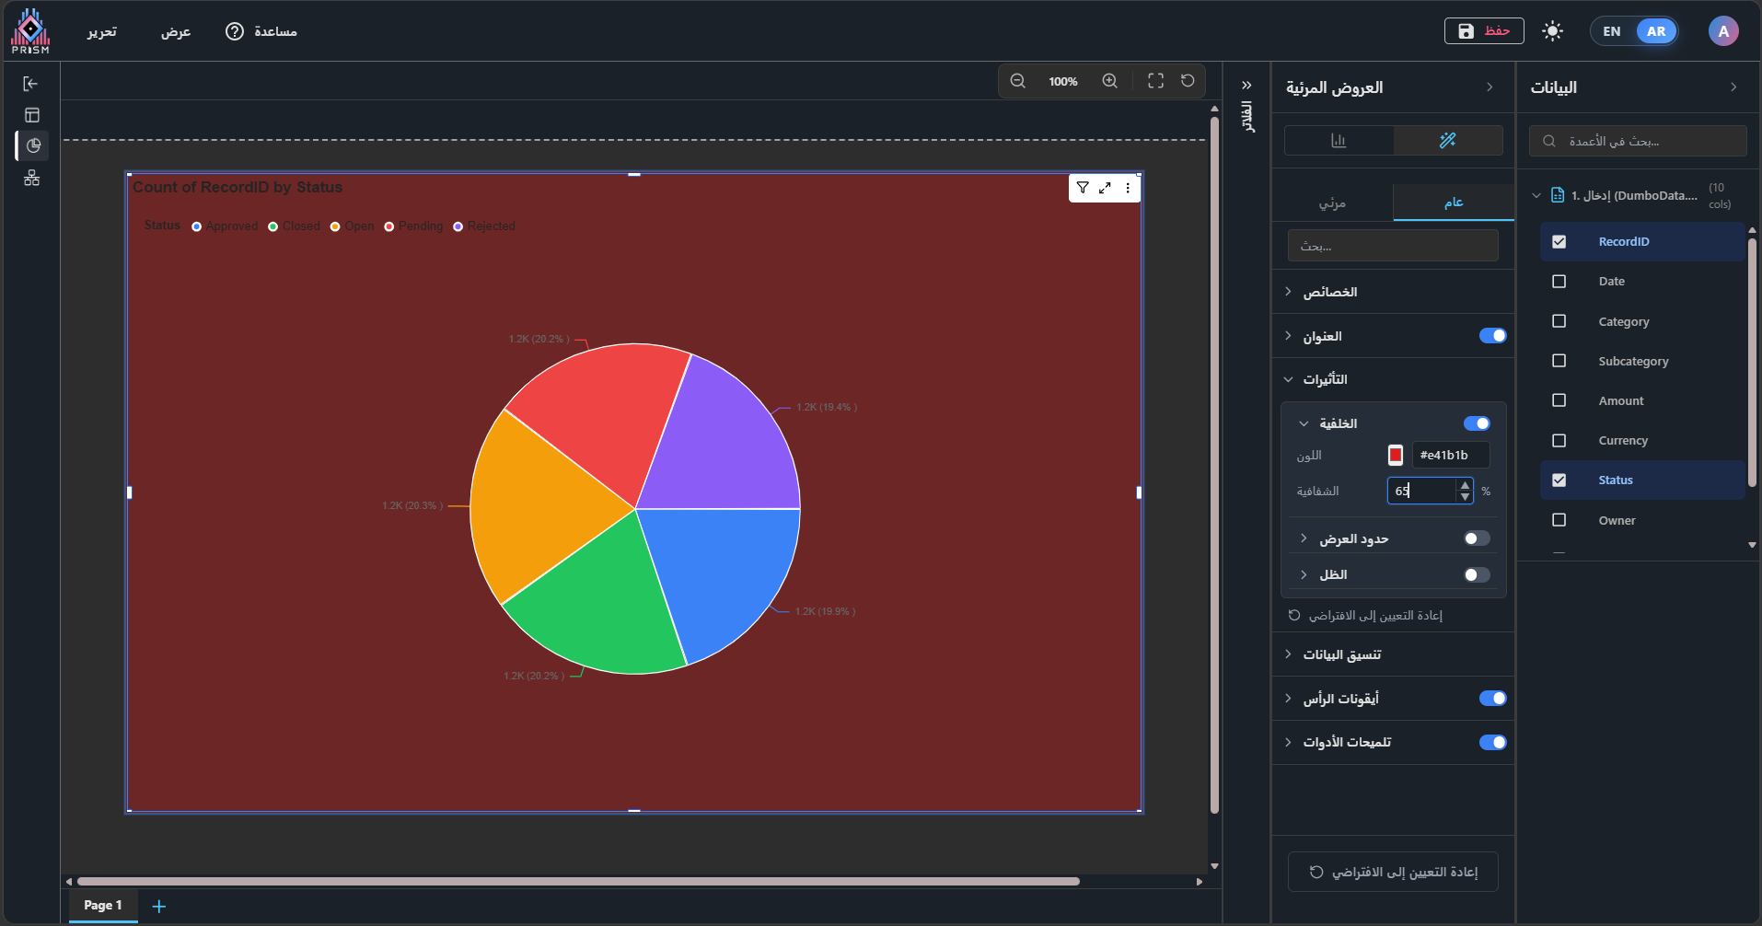This screenshot has height=926, width=1762.
Task: Enable the الظل shadow toggle
Action: click(1477, 574)
